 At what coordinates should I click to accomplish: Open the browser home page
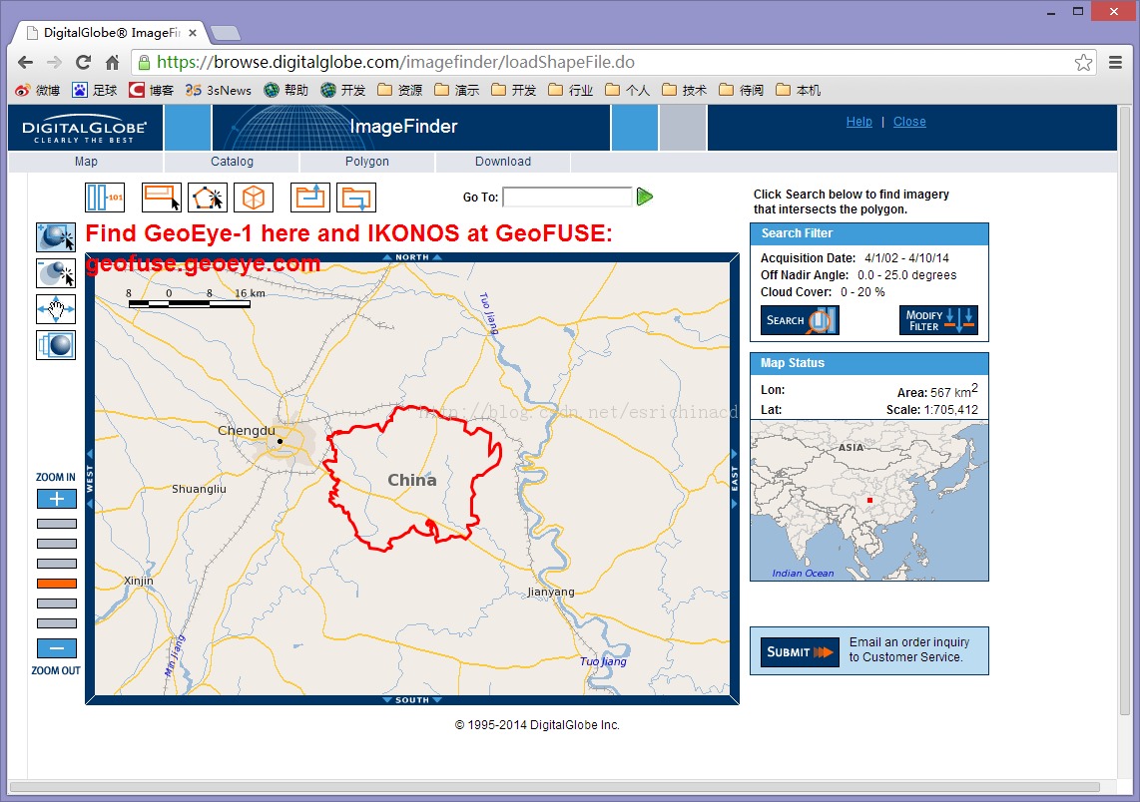(x=112, y=63)
